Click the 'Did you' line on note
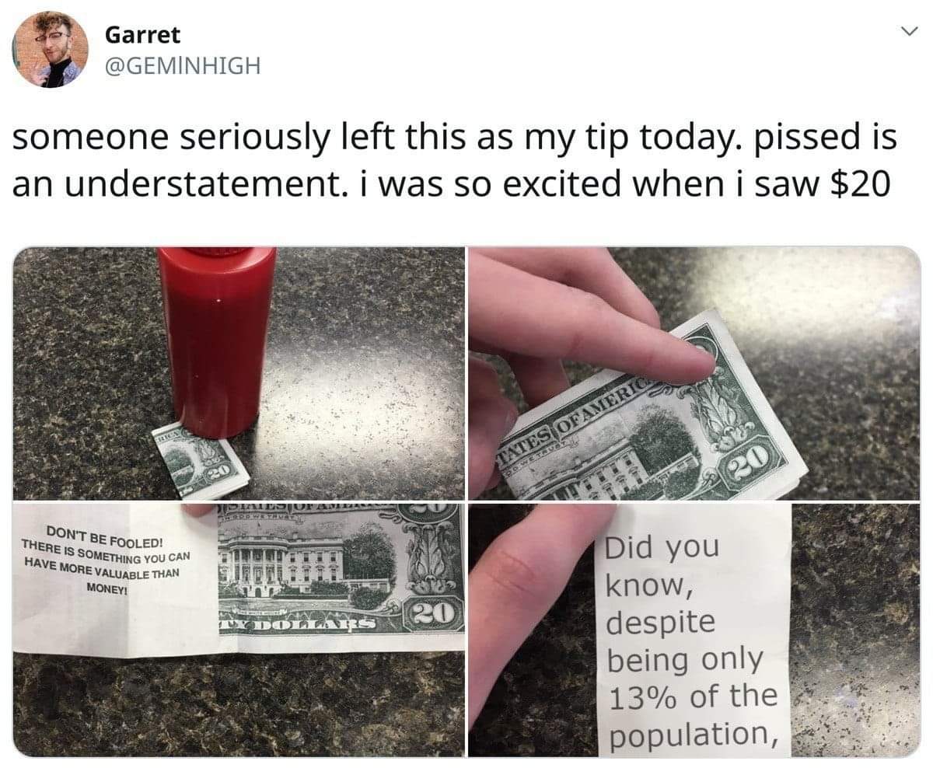 coord(662,547)
